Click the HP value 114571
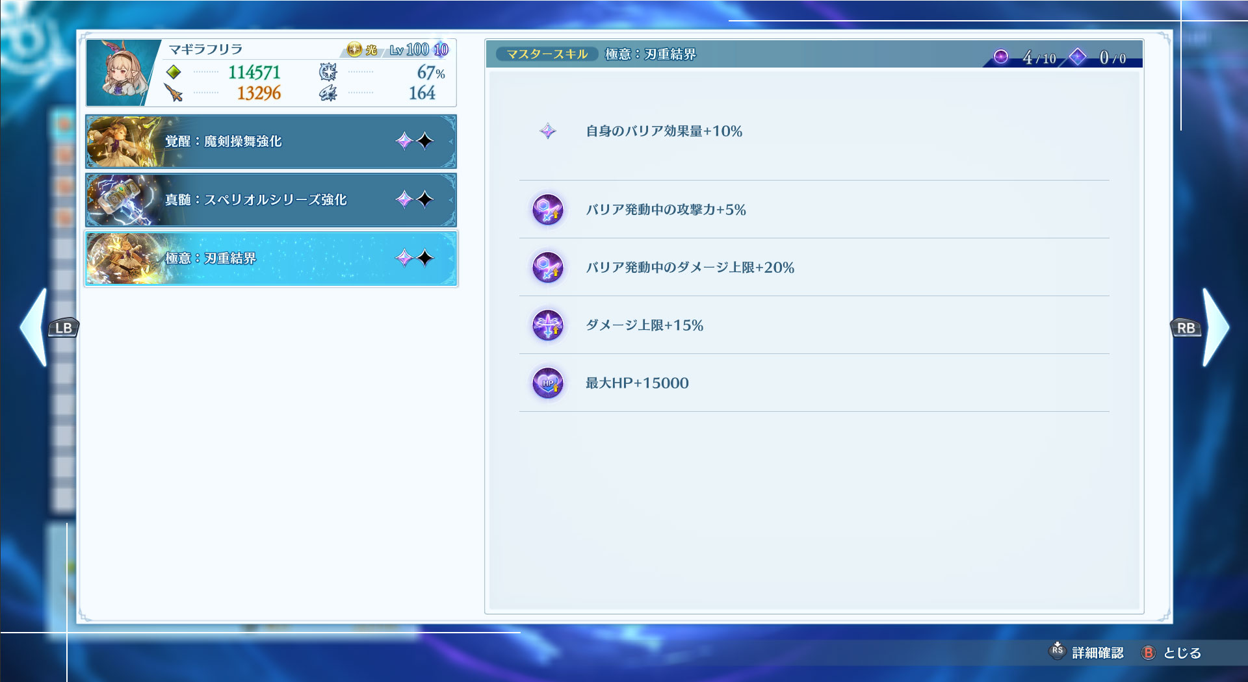The width and height of the screenshot is (1248, 682). point(254,72)
